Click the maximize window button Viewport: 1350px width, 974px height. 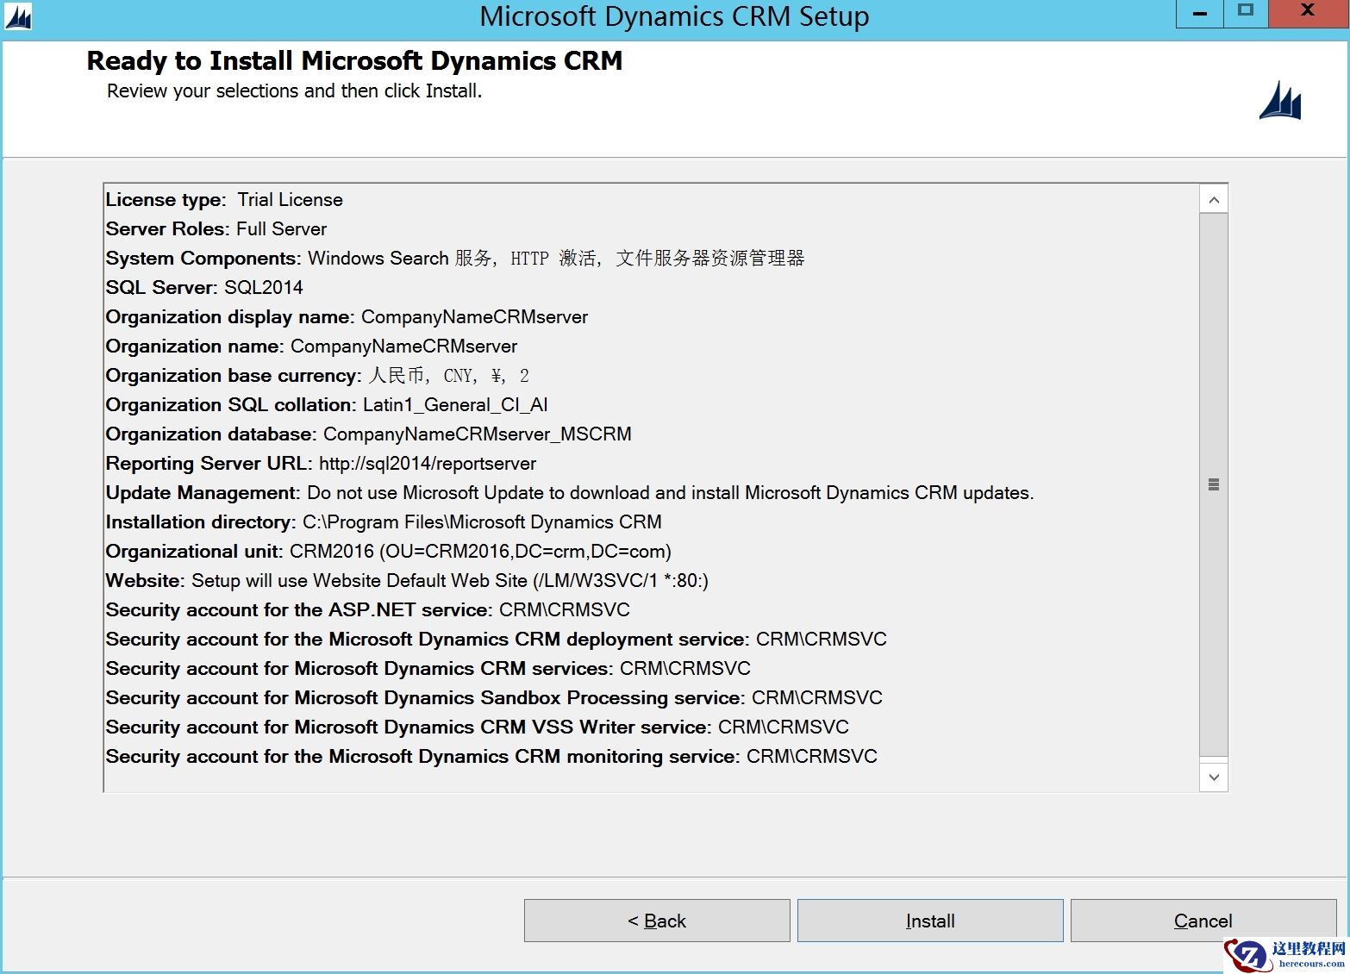1245,13
